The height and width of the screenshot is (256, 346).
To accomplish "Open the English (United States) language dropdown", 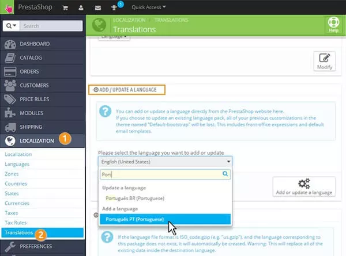I will click(165, 162).
